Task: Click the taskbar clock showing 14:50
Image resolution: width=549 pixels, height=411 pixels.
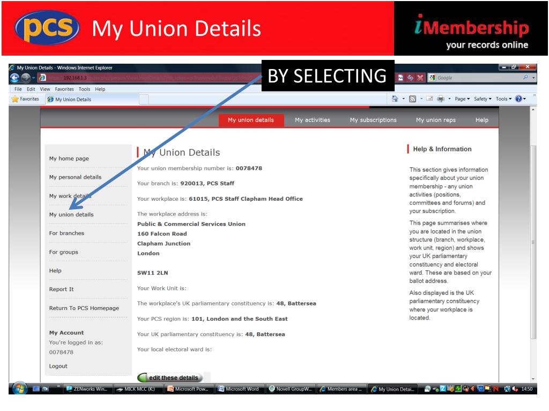Action: [x=526, y=389]
